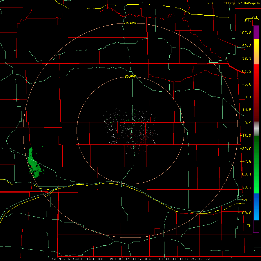Click the blue band of the color bar

click(x=256, y=207)
